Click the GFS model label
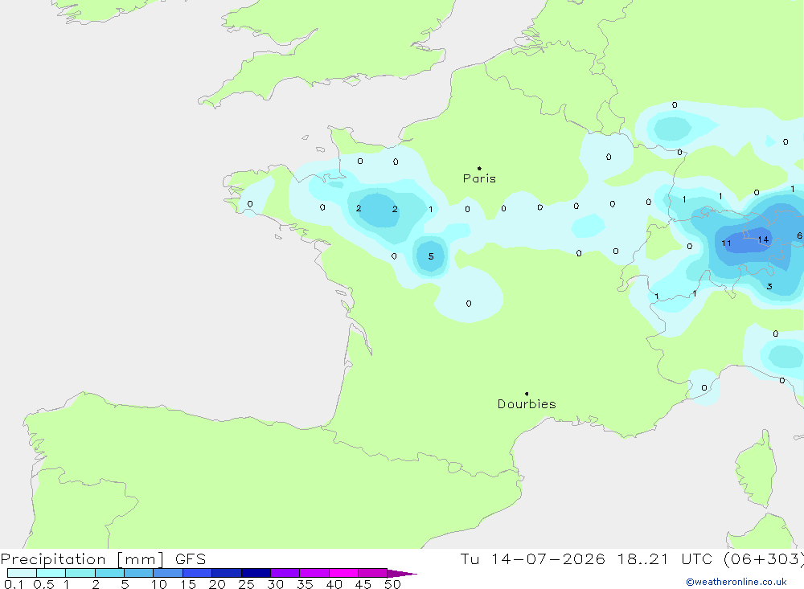 coord(191,559)
